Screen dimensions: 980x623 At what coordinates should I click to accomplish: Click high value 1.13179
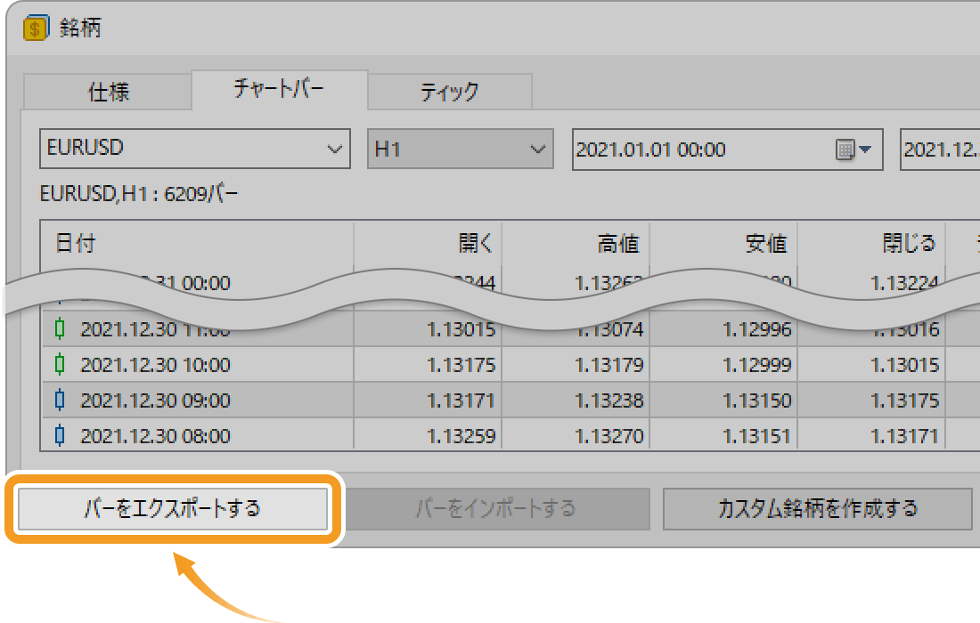[x=609, y=365]
